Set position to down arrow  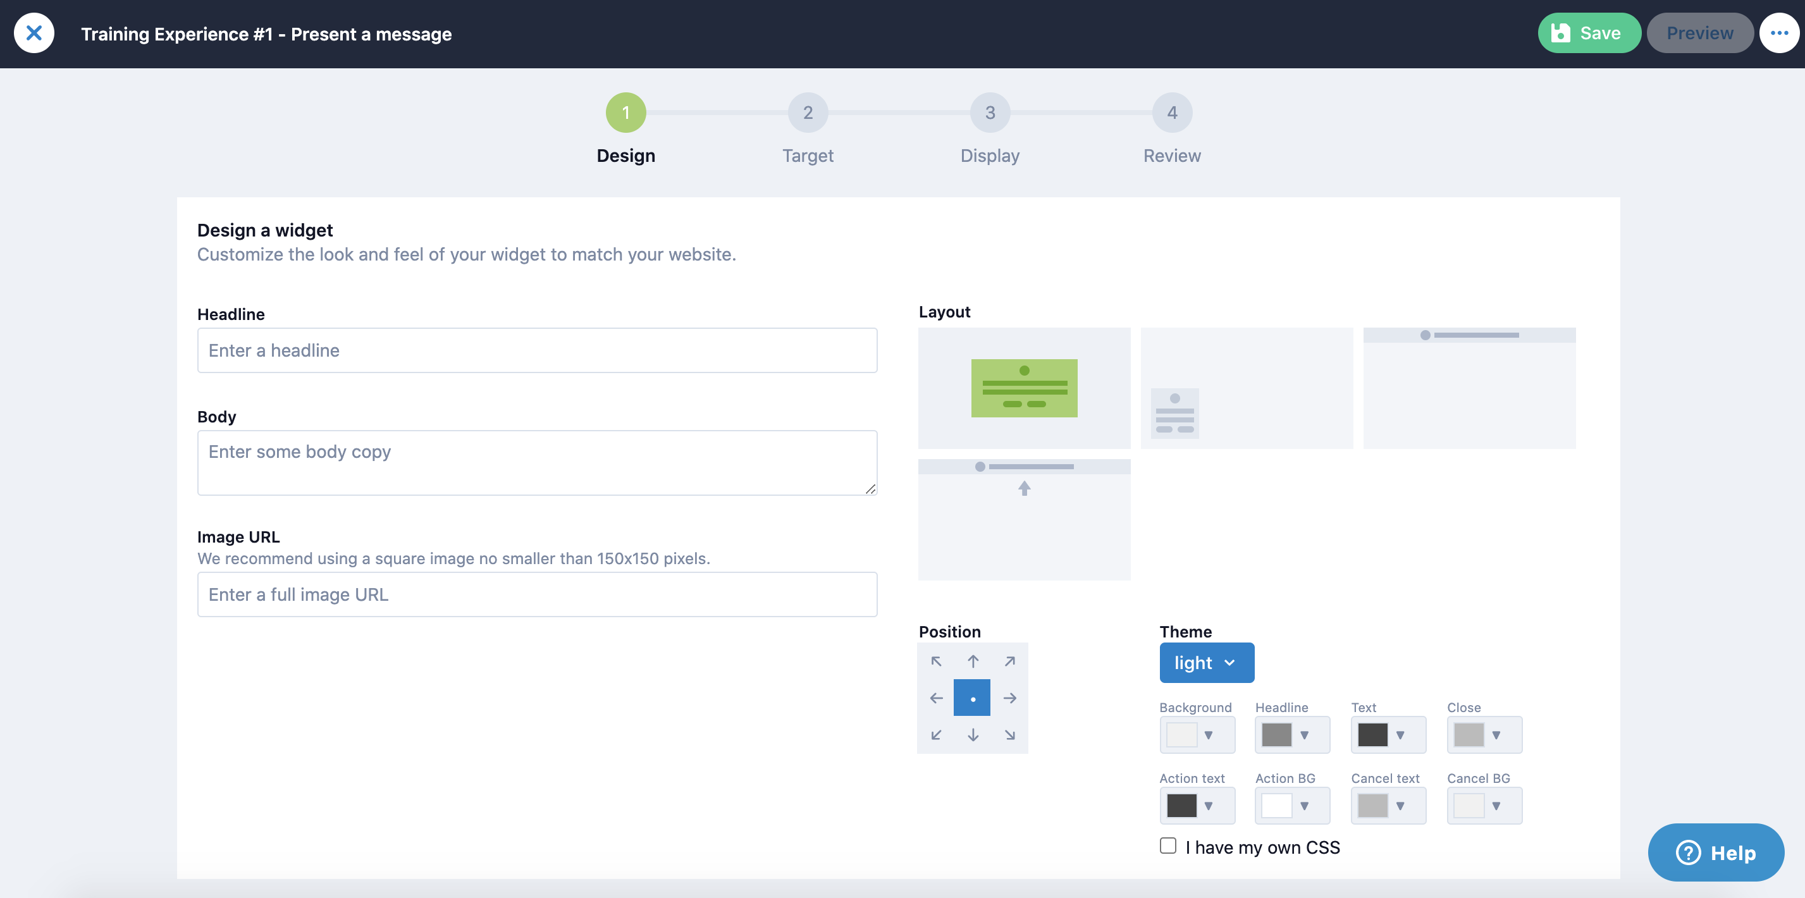pyautogui.click(x=973, y=735)
